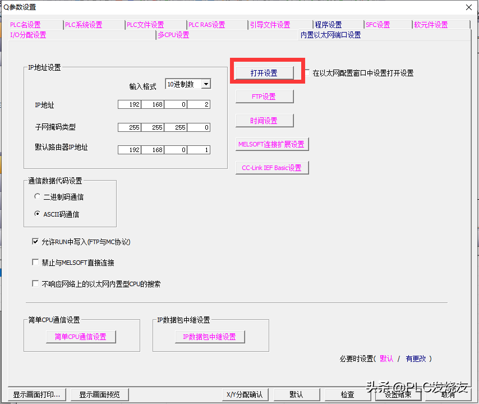Viewport: 479px width, 404px height.
Task: Select ASCII码通信 radio button
Action: [38, 214]
